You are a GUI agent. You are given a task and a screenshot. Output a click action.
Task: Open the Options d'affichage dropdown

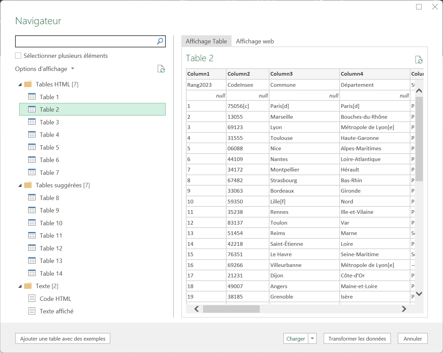tap(45, 69)
